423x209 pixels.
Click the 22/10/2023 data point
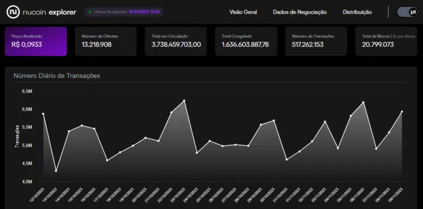click(x=171, y=112)
